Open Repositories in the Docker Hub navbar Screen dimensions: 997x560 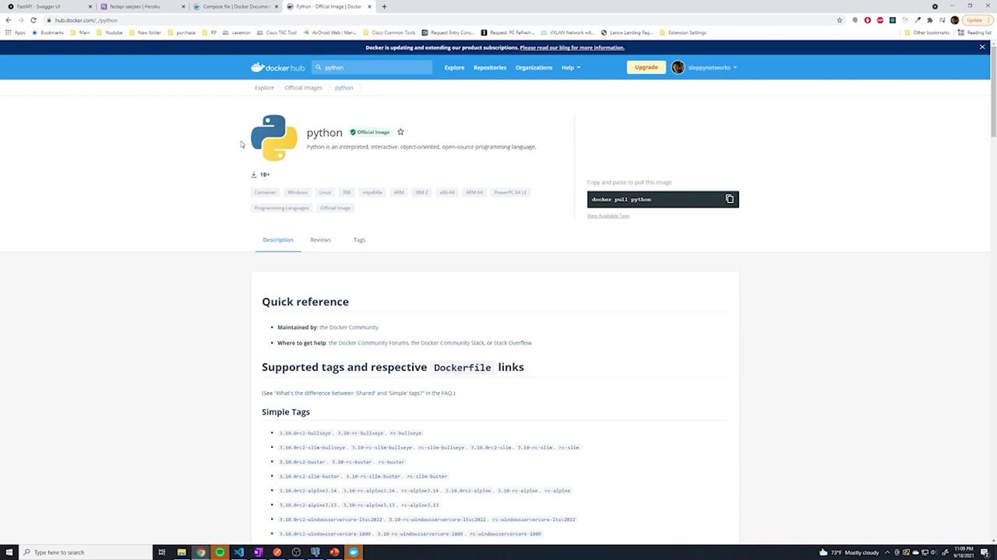[490, 68]
